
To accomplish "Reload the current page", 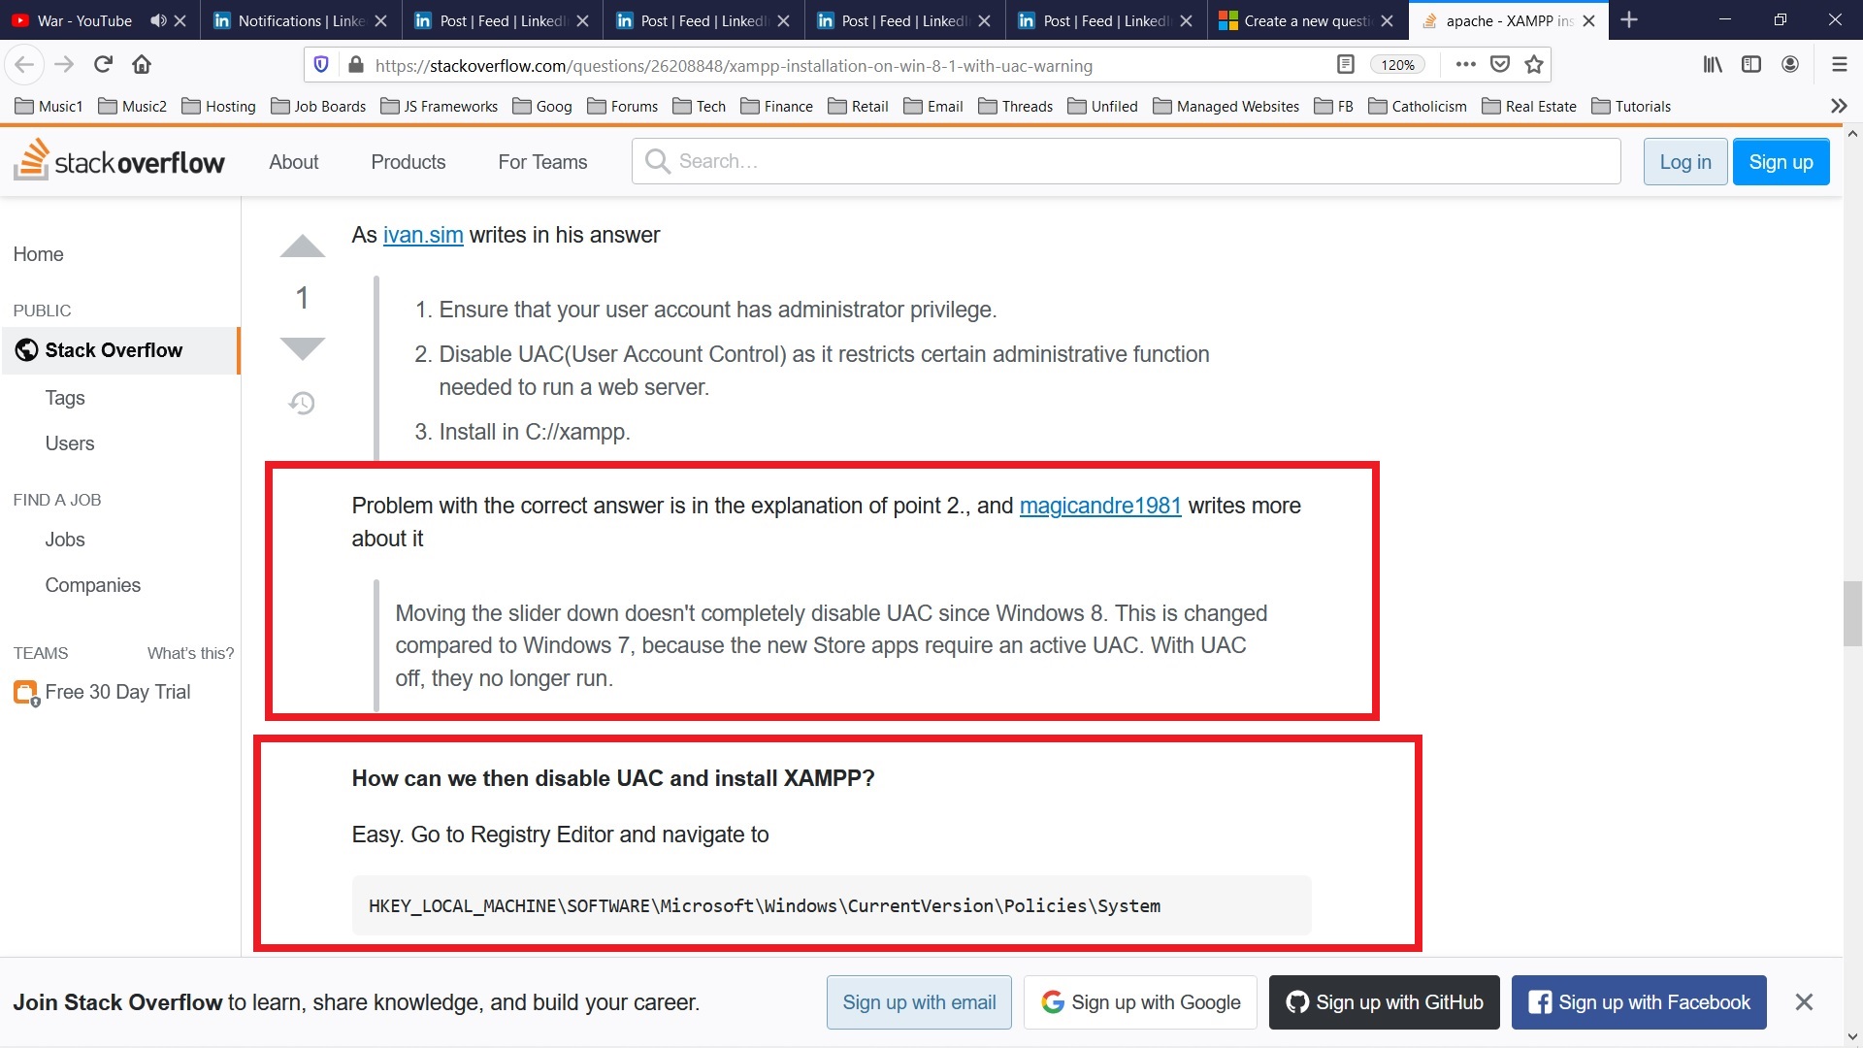I will point(103,65).
